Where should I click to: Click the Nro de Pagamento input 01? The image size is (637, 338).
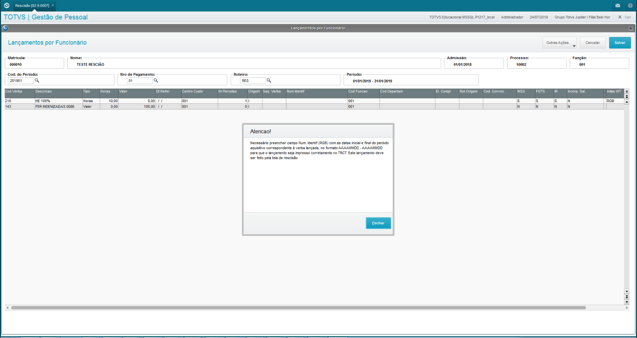140,81
